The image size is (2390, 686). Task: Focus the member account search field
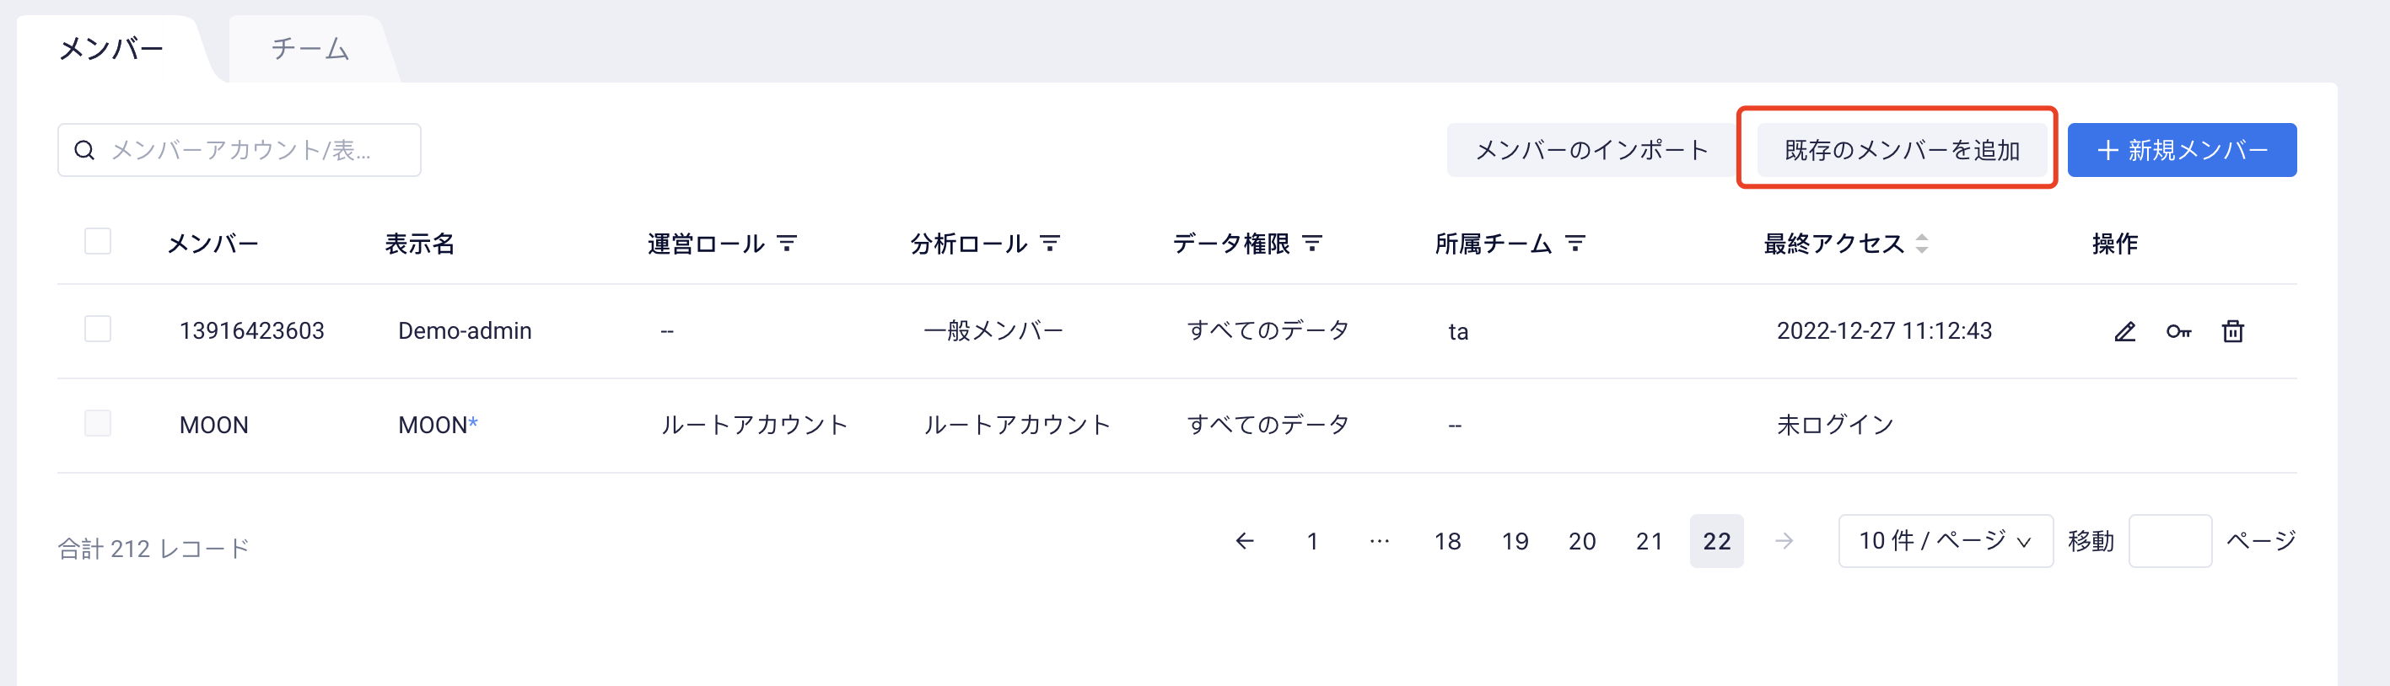240,149
